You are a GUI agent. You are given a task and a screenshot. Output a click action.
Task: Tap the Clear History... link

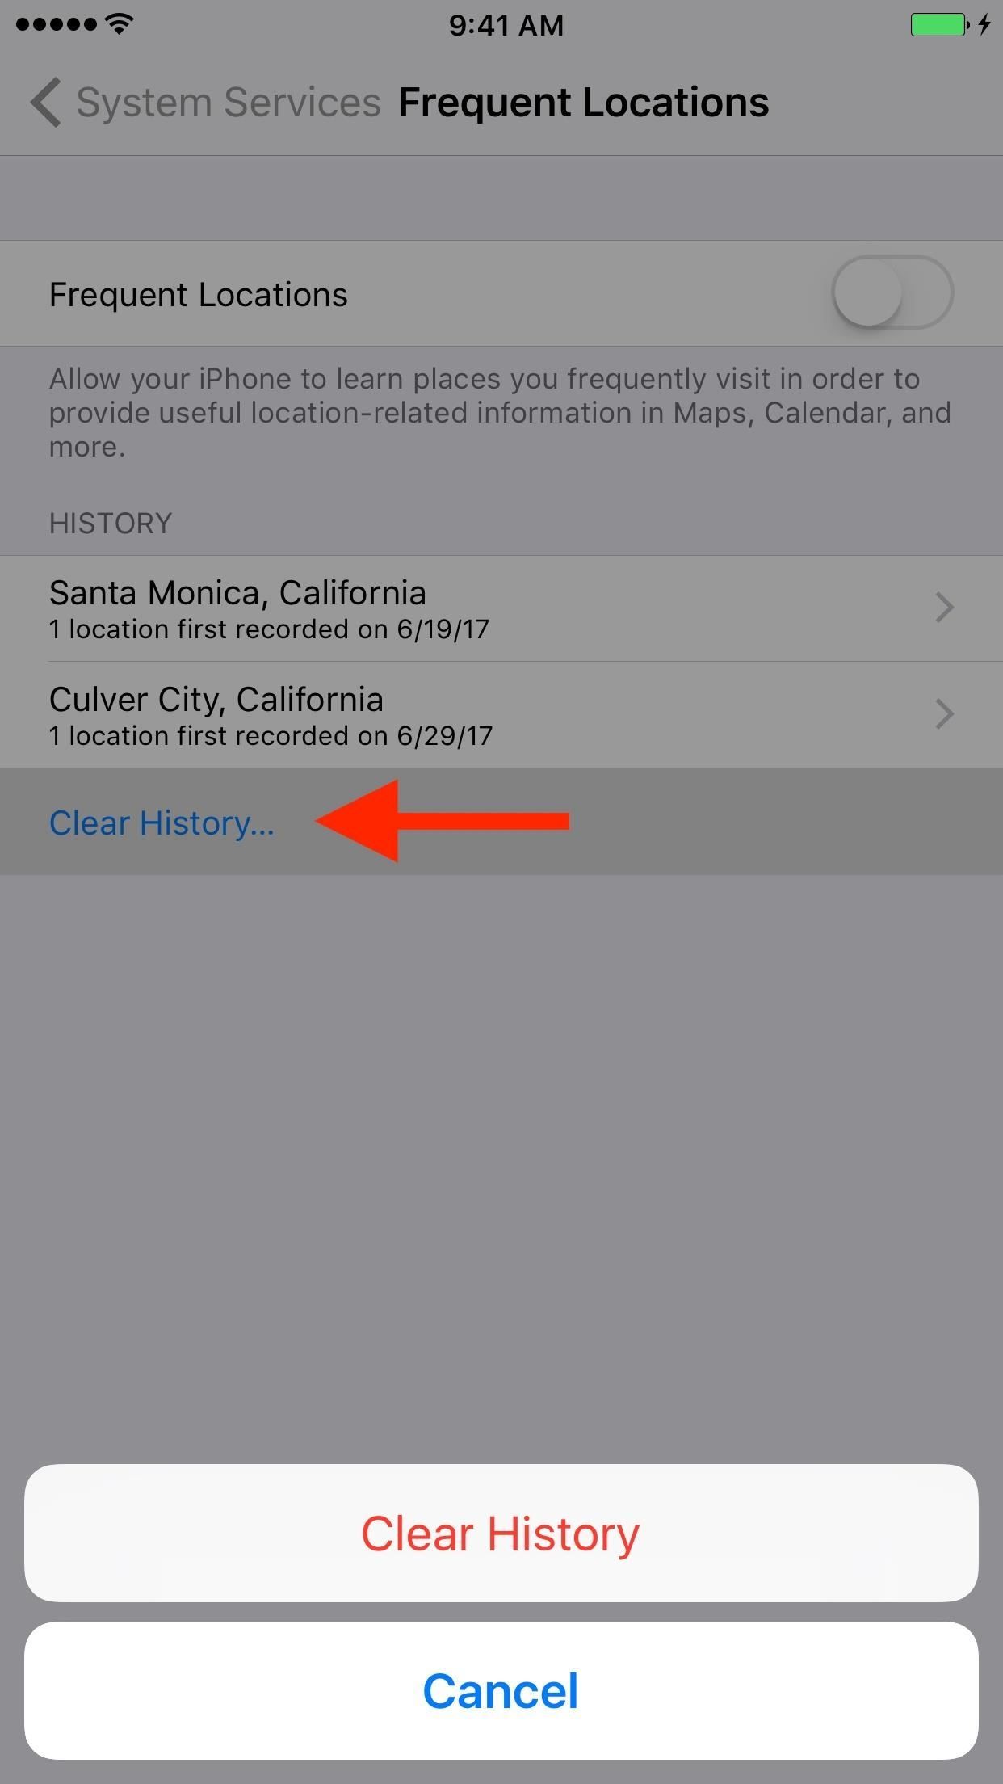pyautogui.click(x=162, y=823)
